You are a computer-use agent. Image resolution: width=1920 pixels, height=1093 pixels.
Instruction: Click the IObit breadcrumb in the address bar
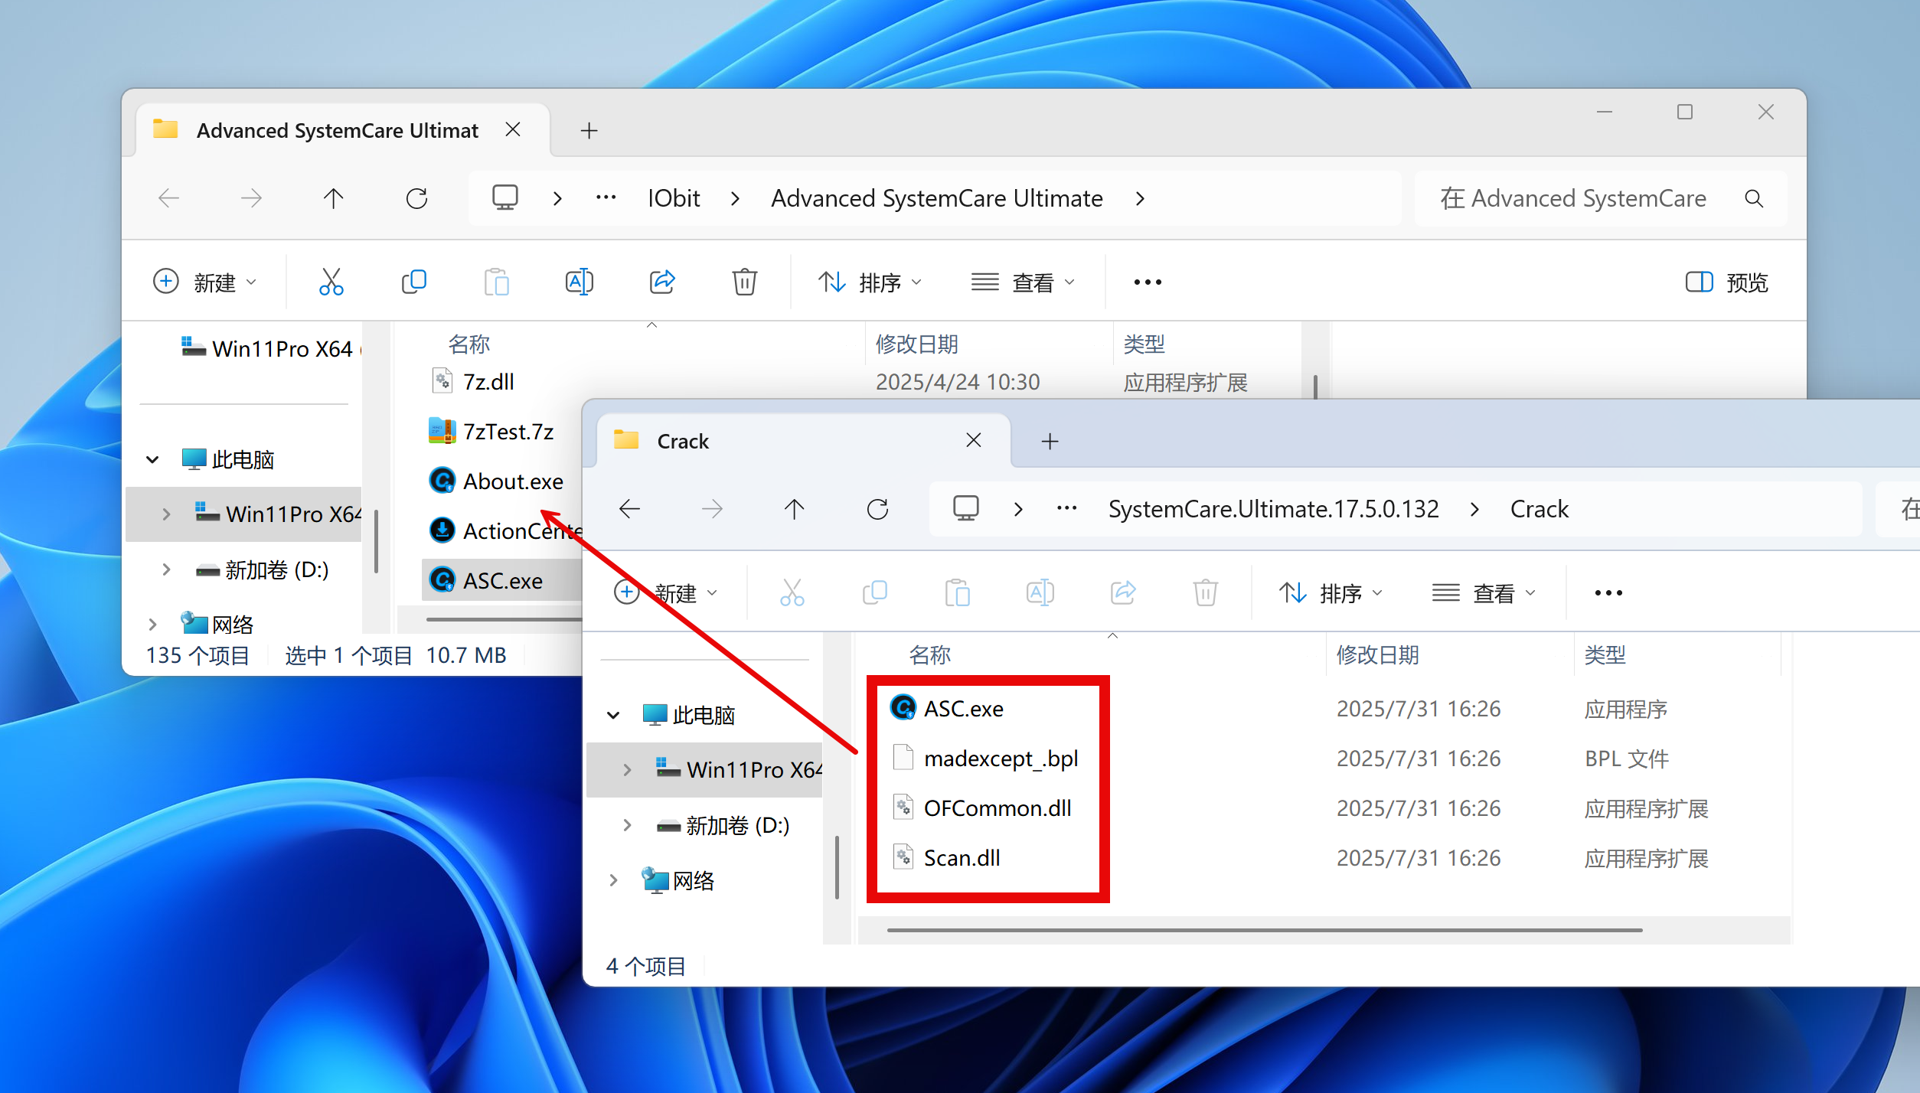pos(673,199)
